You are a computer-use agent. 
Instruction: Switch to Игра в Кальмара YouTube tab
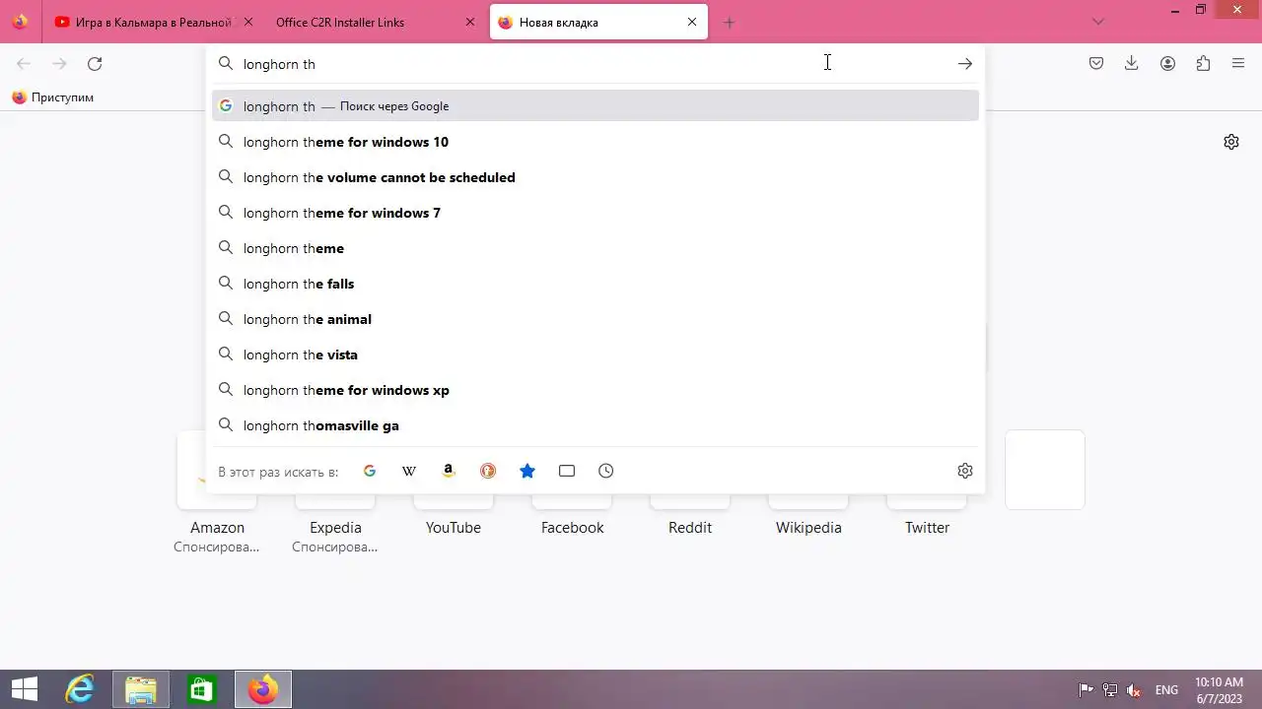pos(153,23)
